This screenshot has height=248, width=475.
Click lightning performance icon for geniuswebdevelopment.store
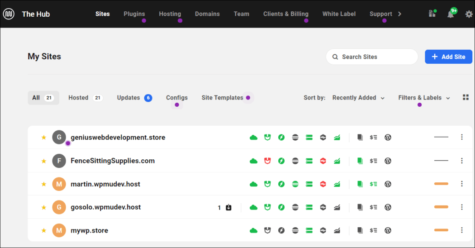[281, 137]
